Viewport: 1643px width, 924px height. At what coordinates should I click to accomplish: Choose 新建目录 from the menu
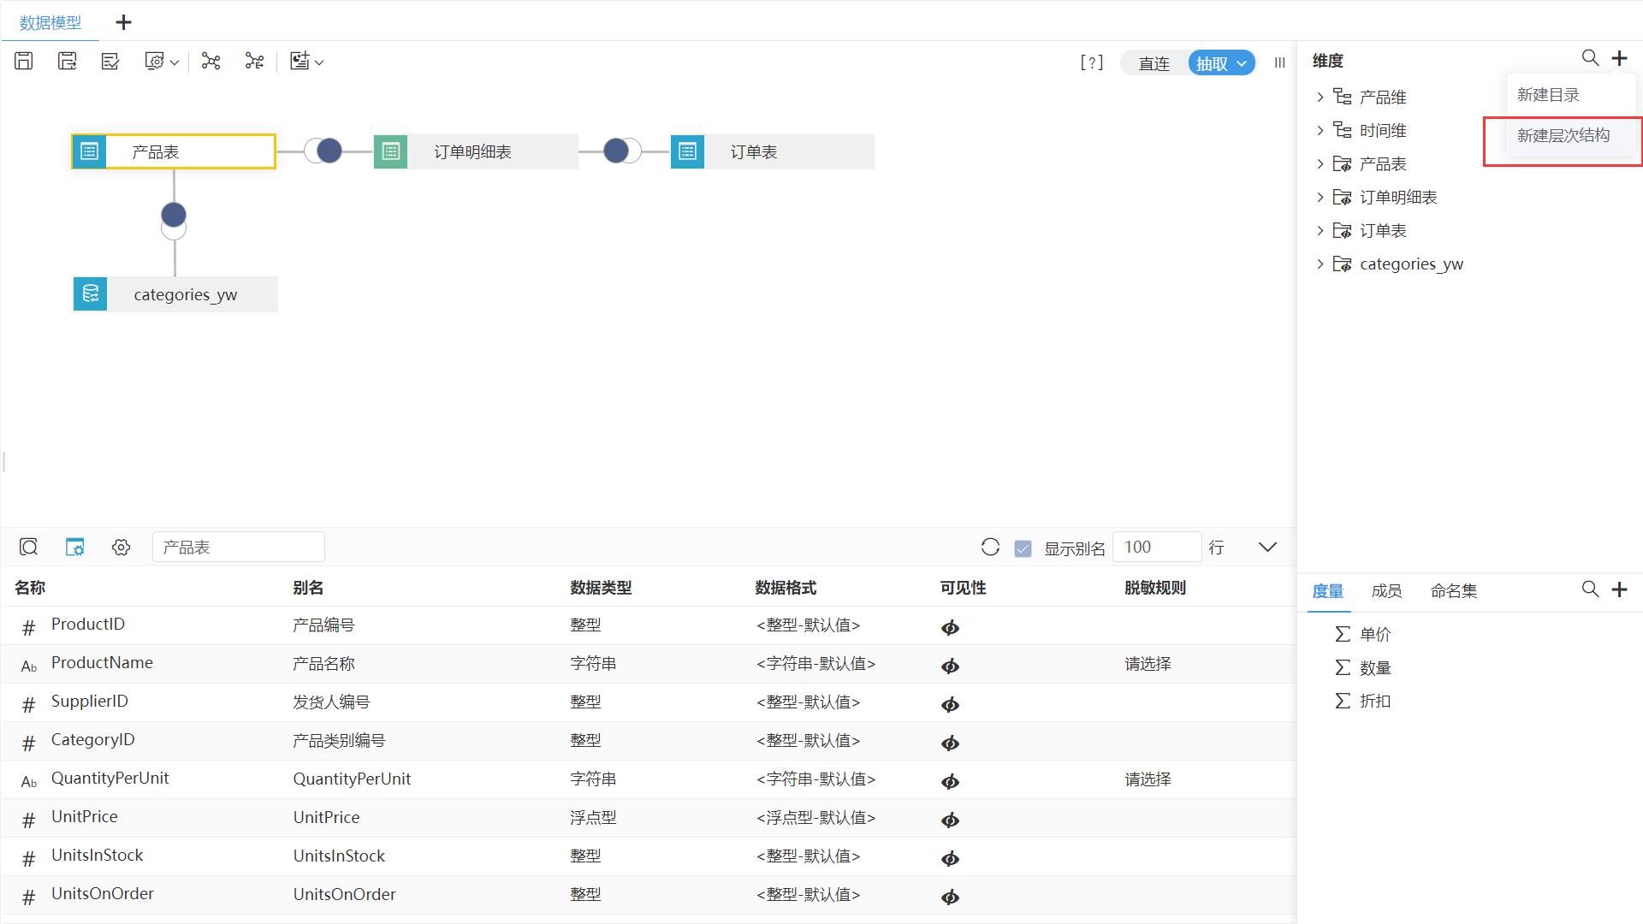(x=1549, y=94)
